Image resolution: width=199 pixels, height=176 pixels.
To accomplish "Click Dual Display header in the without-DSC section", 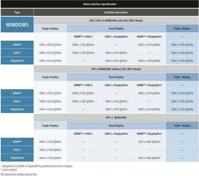I will tap(116, 77).
